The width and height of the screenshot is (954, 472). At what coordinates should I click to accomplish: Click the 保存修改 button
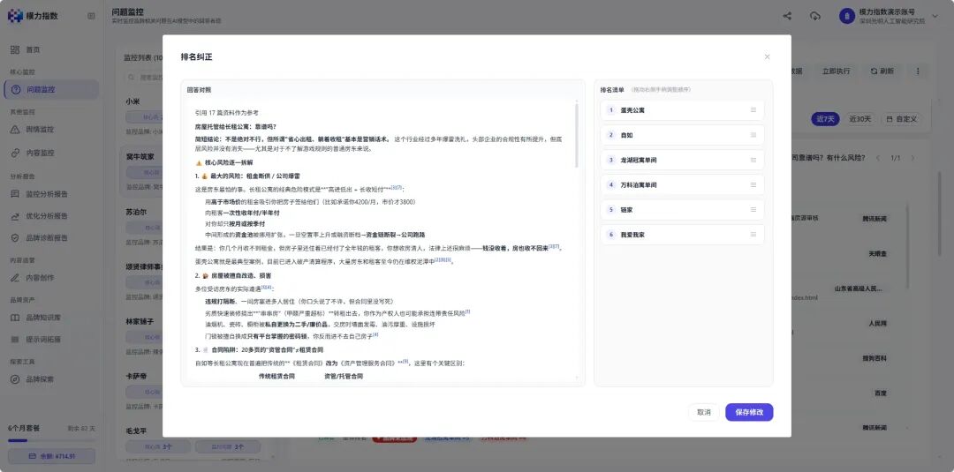749,413
